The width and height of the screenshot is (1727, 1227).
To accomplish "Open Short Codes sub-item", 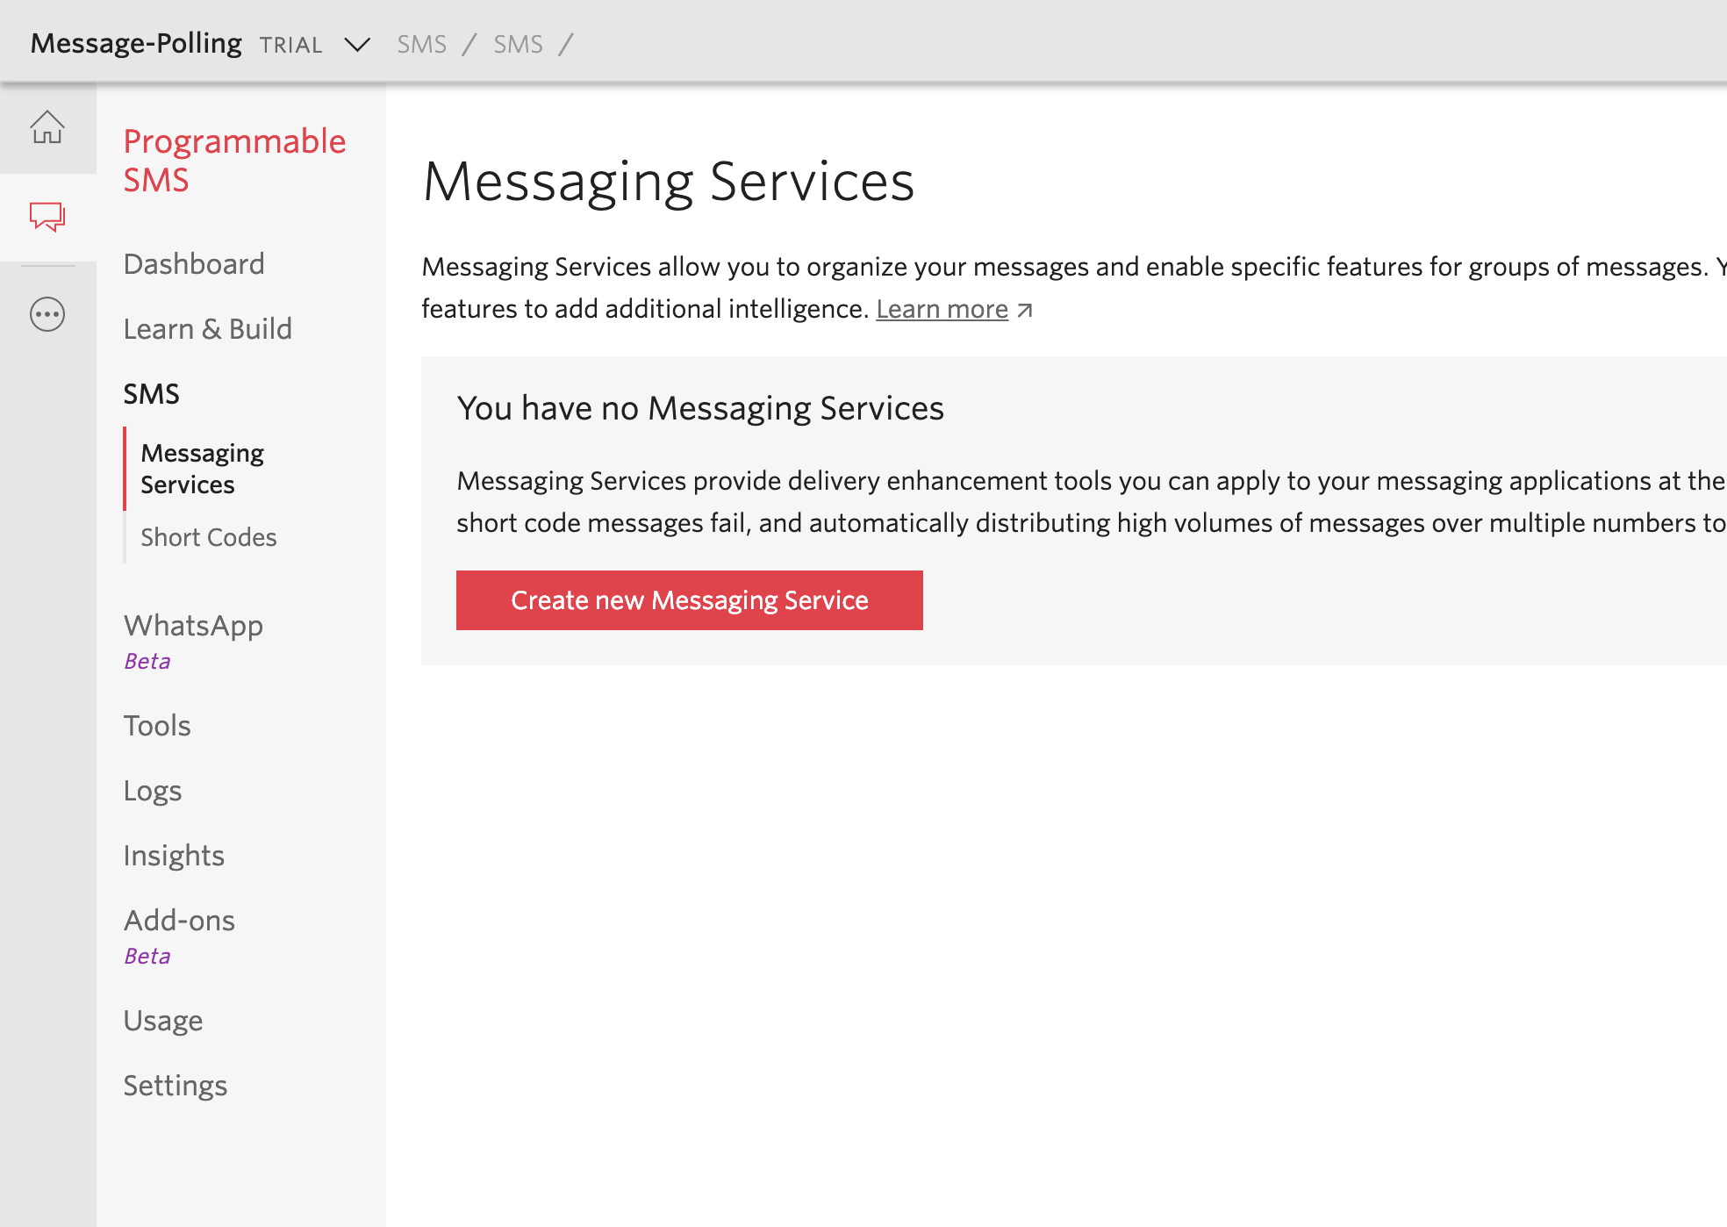I will 209,537.
